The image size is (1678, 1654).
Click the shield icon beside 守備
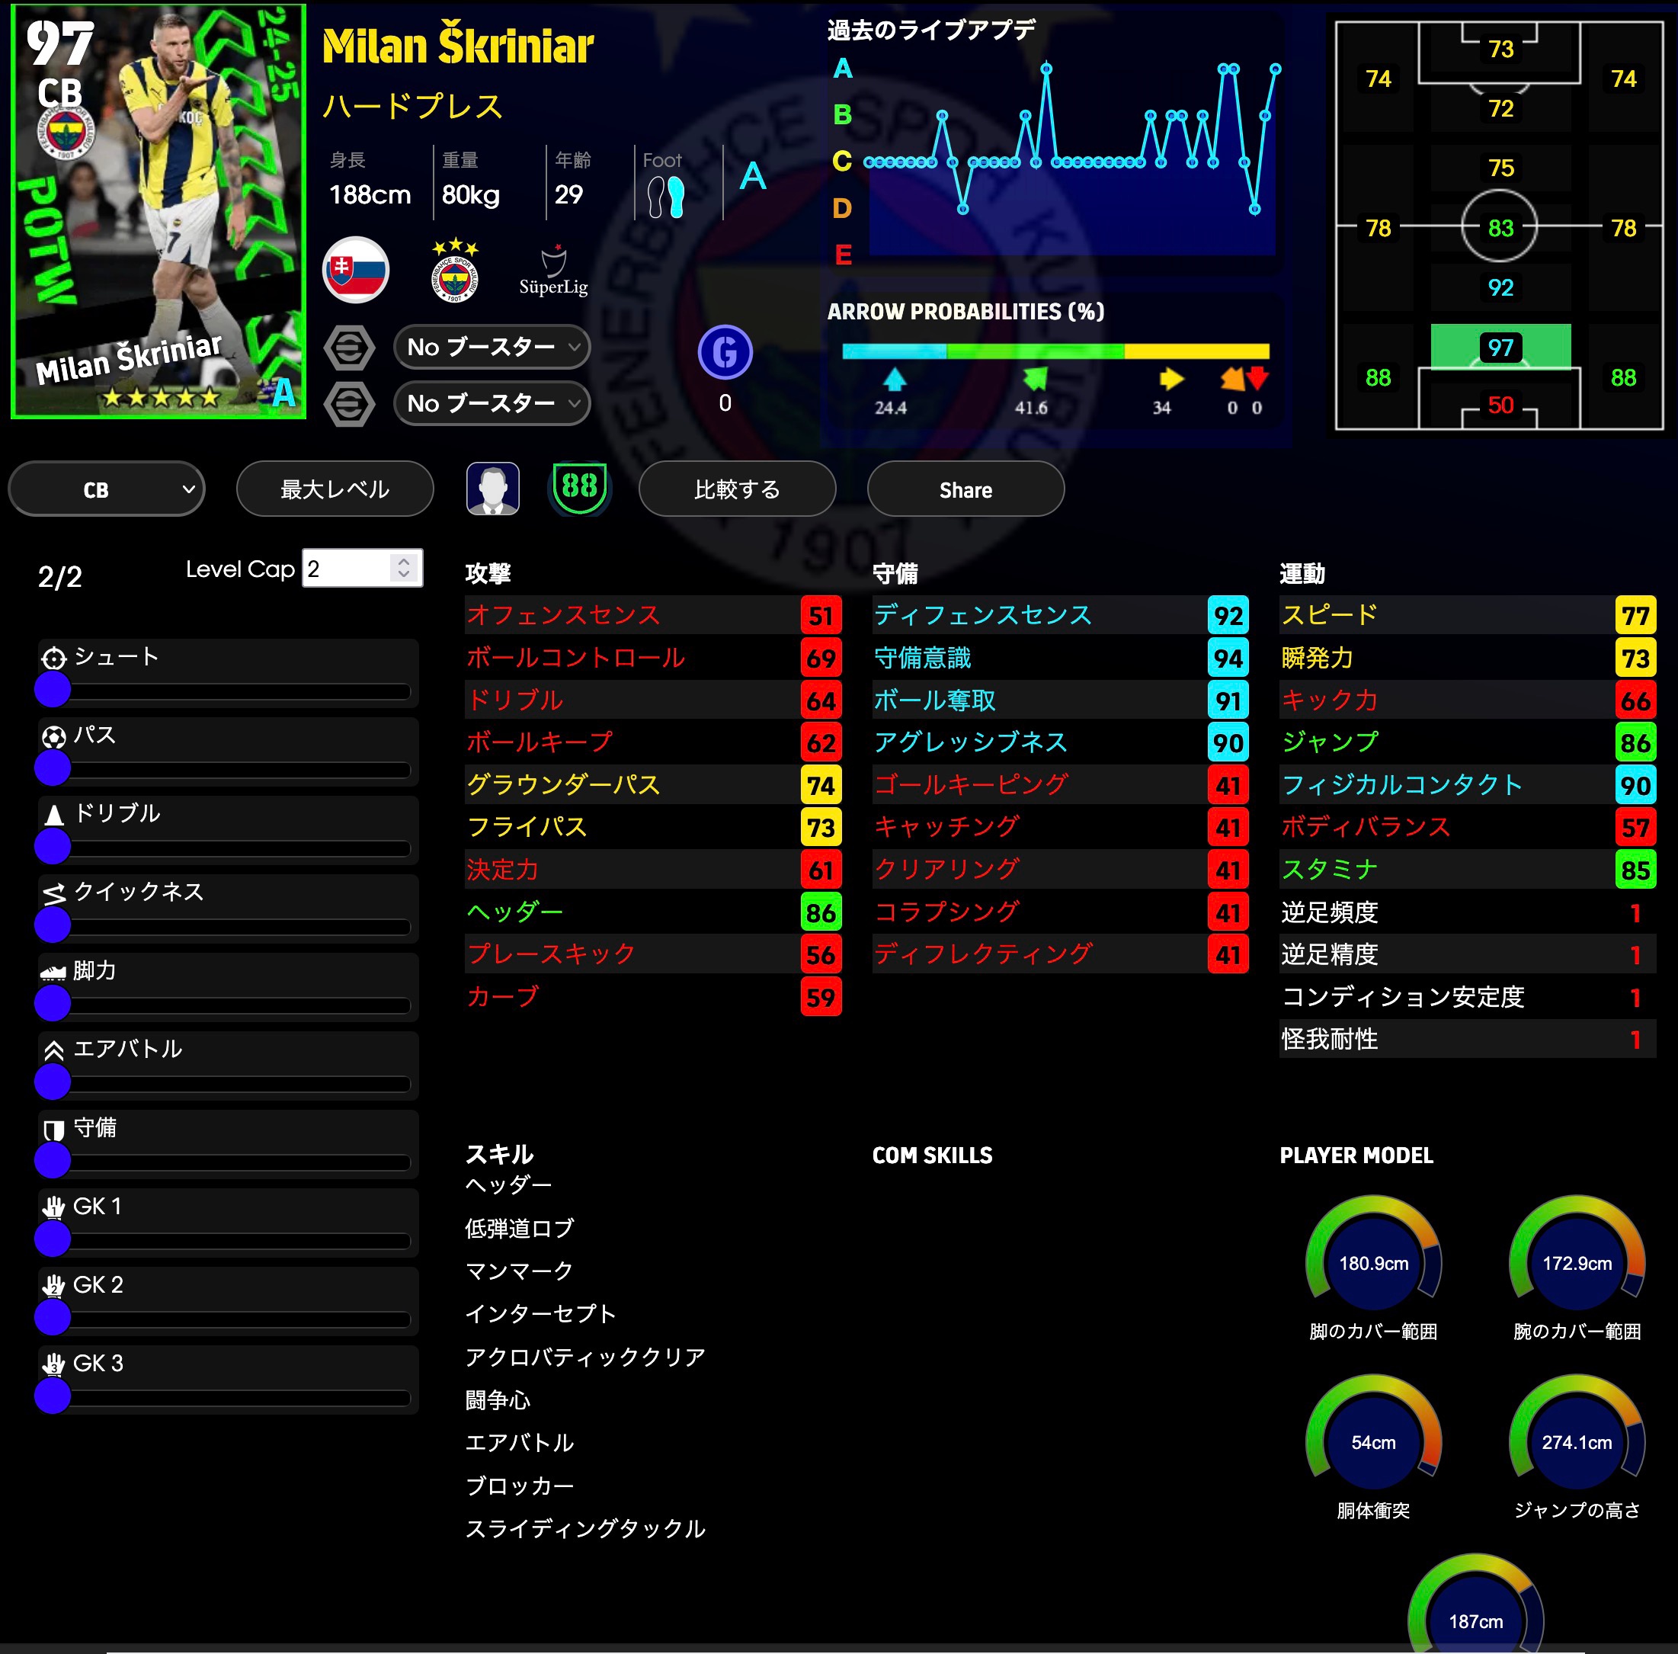pos(54,1130)
